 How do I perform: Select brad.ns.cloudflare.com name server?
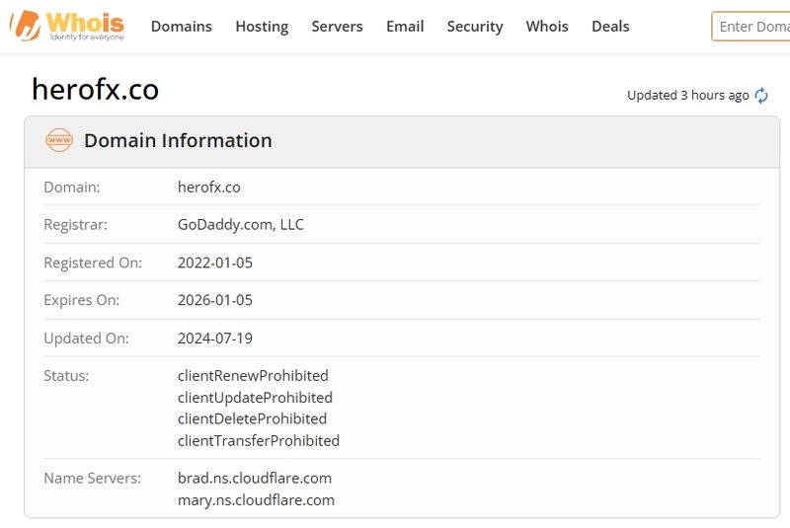(x=255, y=479)
